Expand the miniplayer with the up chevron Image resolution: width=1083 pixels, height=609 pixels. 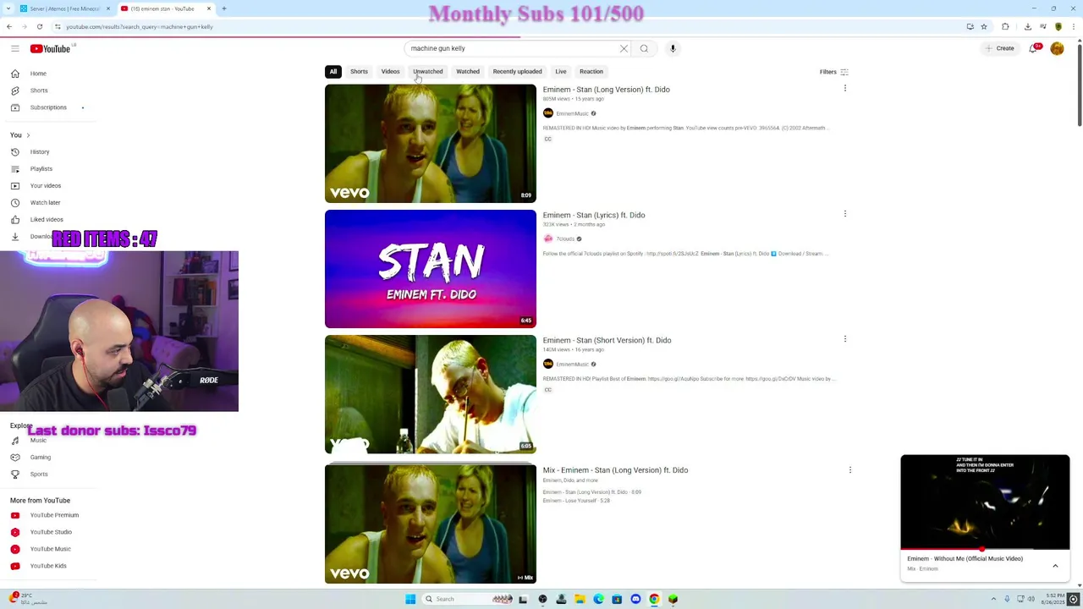(x=1055, y=565)
